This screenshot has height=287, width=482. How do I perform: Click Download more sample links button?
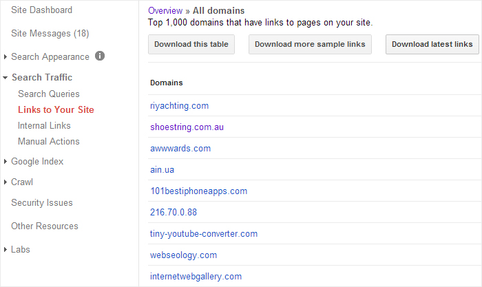pyautogui.click(x=310, y=45)
